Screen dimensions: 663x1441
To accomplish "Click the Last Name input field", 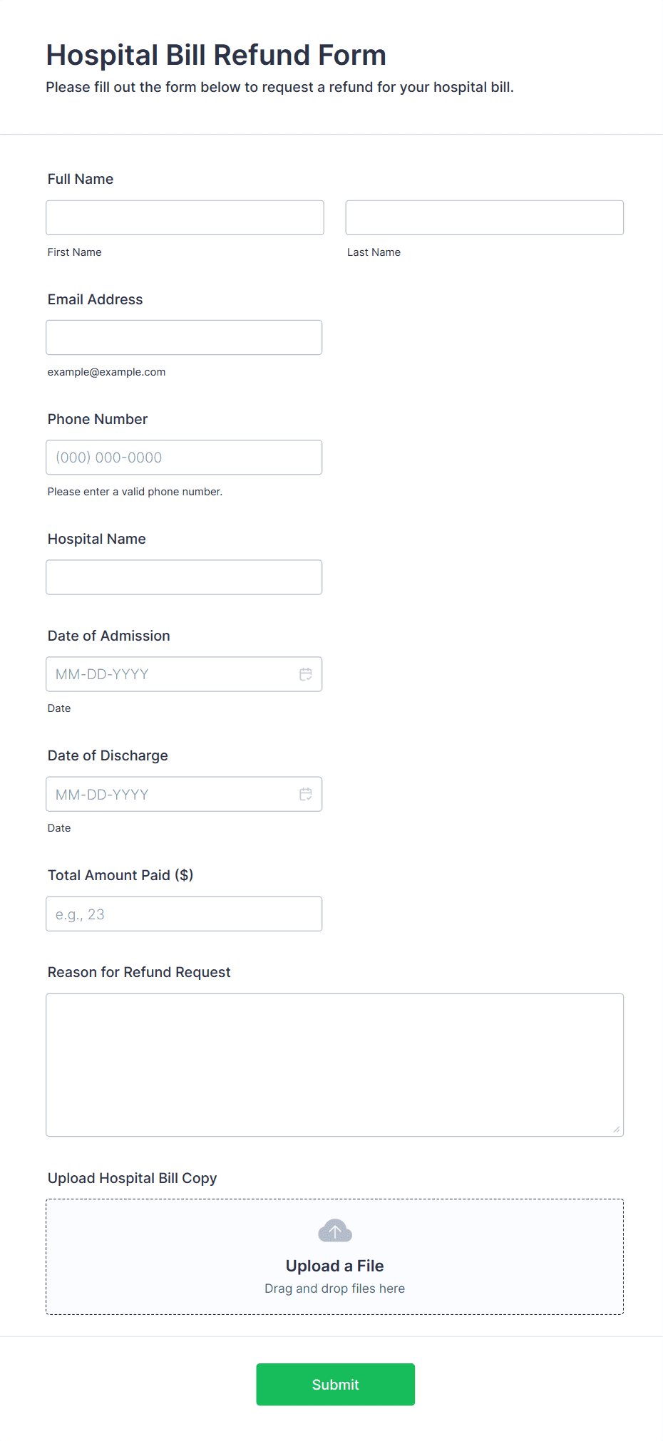I will pyautogui.click(x=484, y=217).
